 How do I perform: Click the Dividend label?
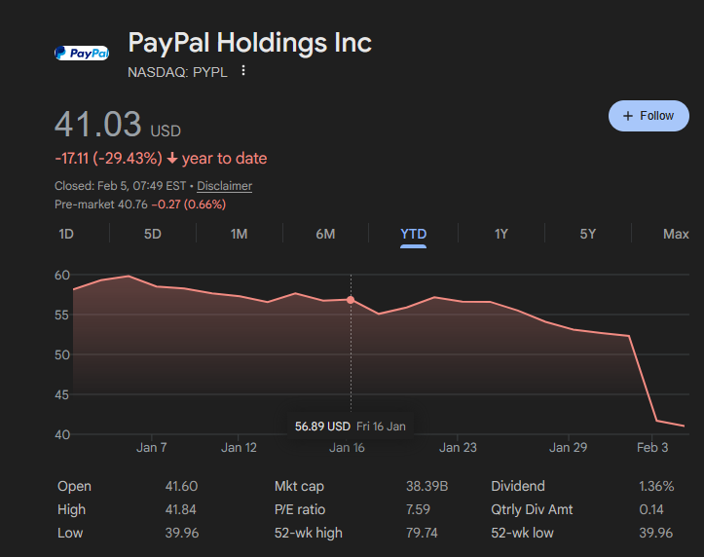click(518, 486)
